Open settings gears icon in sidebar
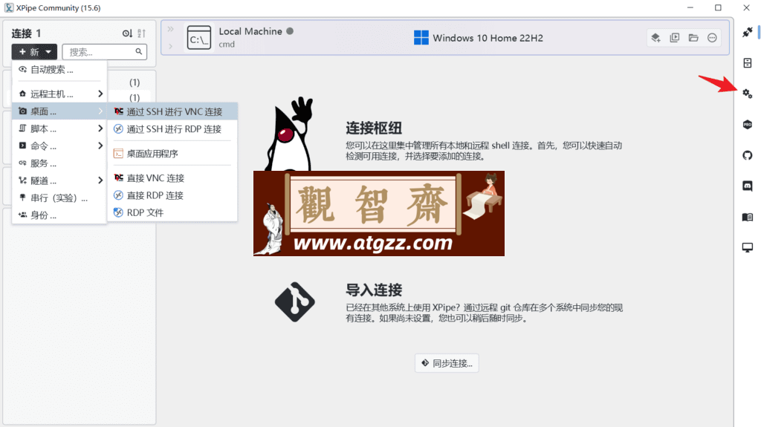The height and width of the screenshot is (427, 761). 748,94
